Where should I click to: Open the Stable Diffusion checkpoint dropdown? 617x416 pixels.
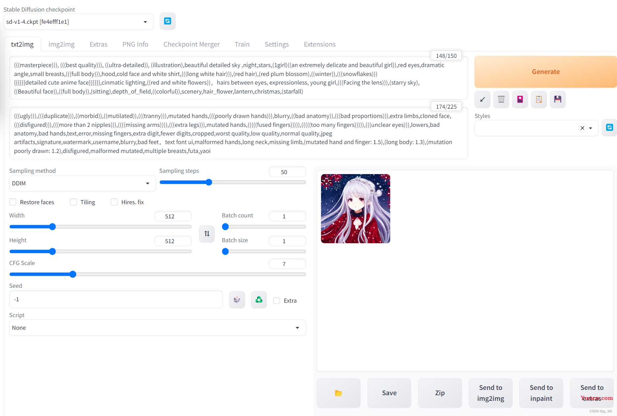click(x=78, y=22)
